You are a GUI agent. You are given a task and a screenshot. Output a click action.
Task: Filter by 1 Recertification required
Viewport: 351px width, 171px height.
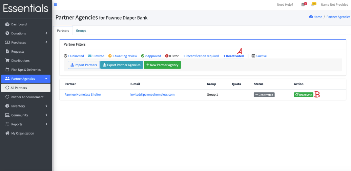click(x=201, y=56)
